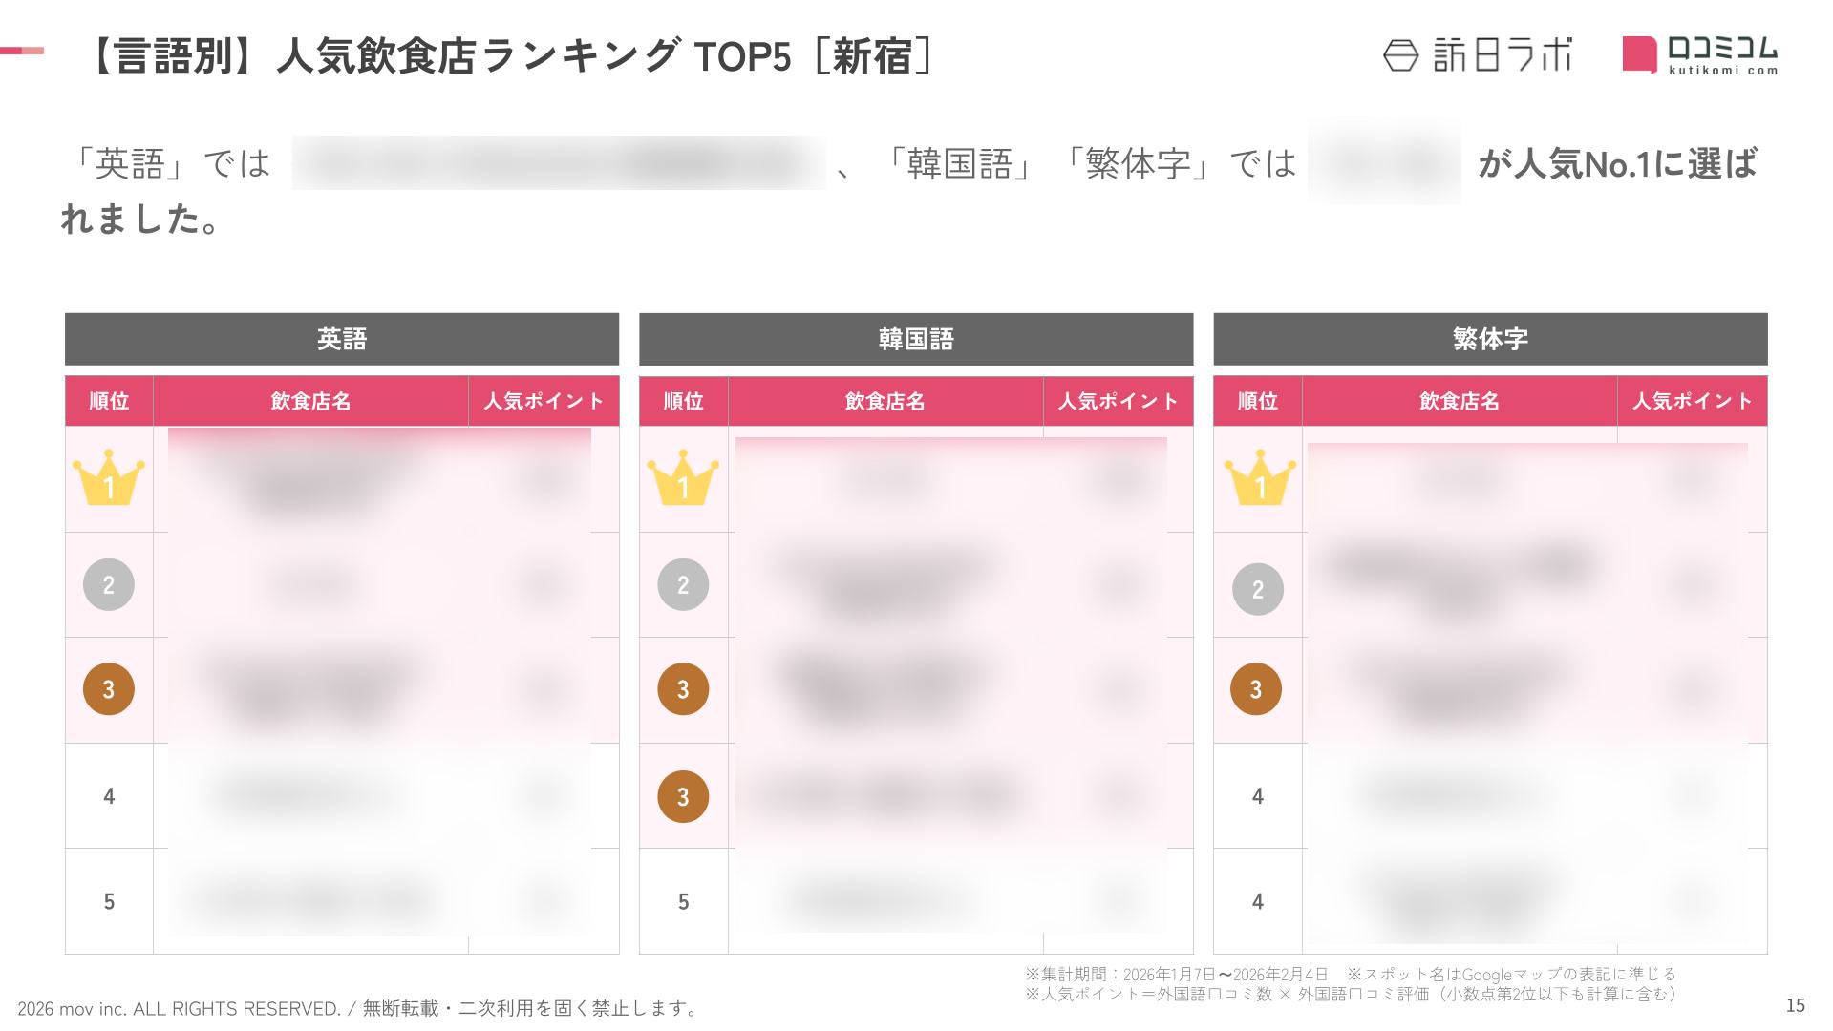Select the silver rank 2 badge under 英語
The height and width of the screenshot is (1031, 1833).
tap(109, 584)
